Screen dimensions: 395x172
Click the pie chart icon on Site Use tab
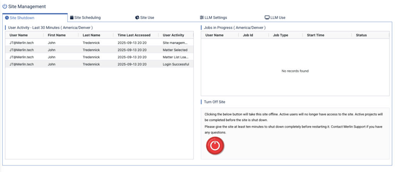(x=137, y=18)
